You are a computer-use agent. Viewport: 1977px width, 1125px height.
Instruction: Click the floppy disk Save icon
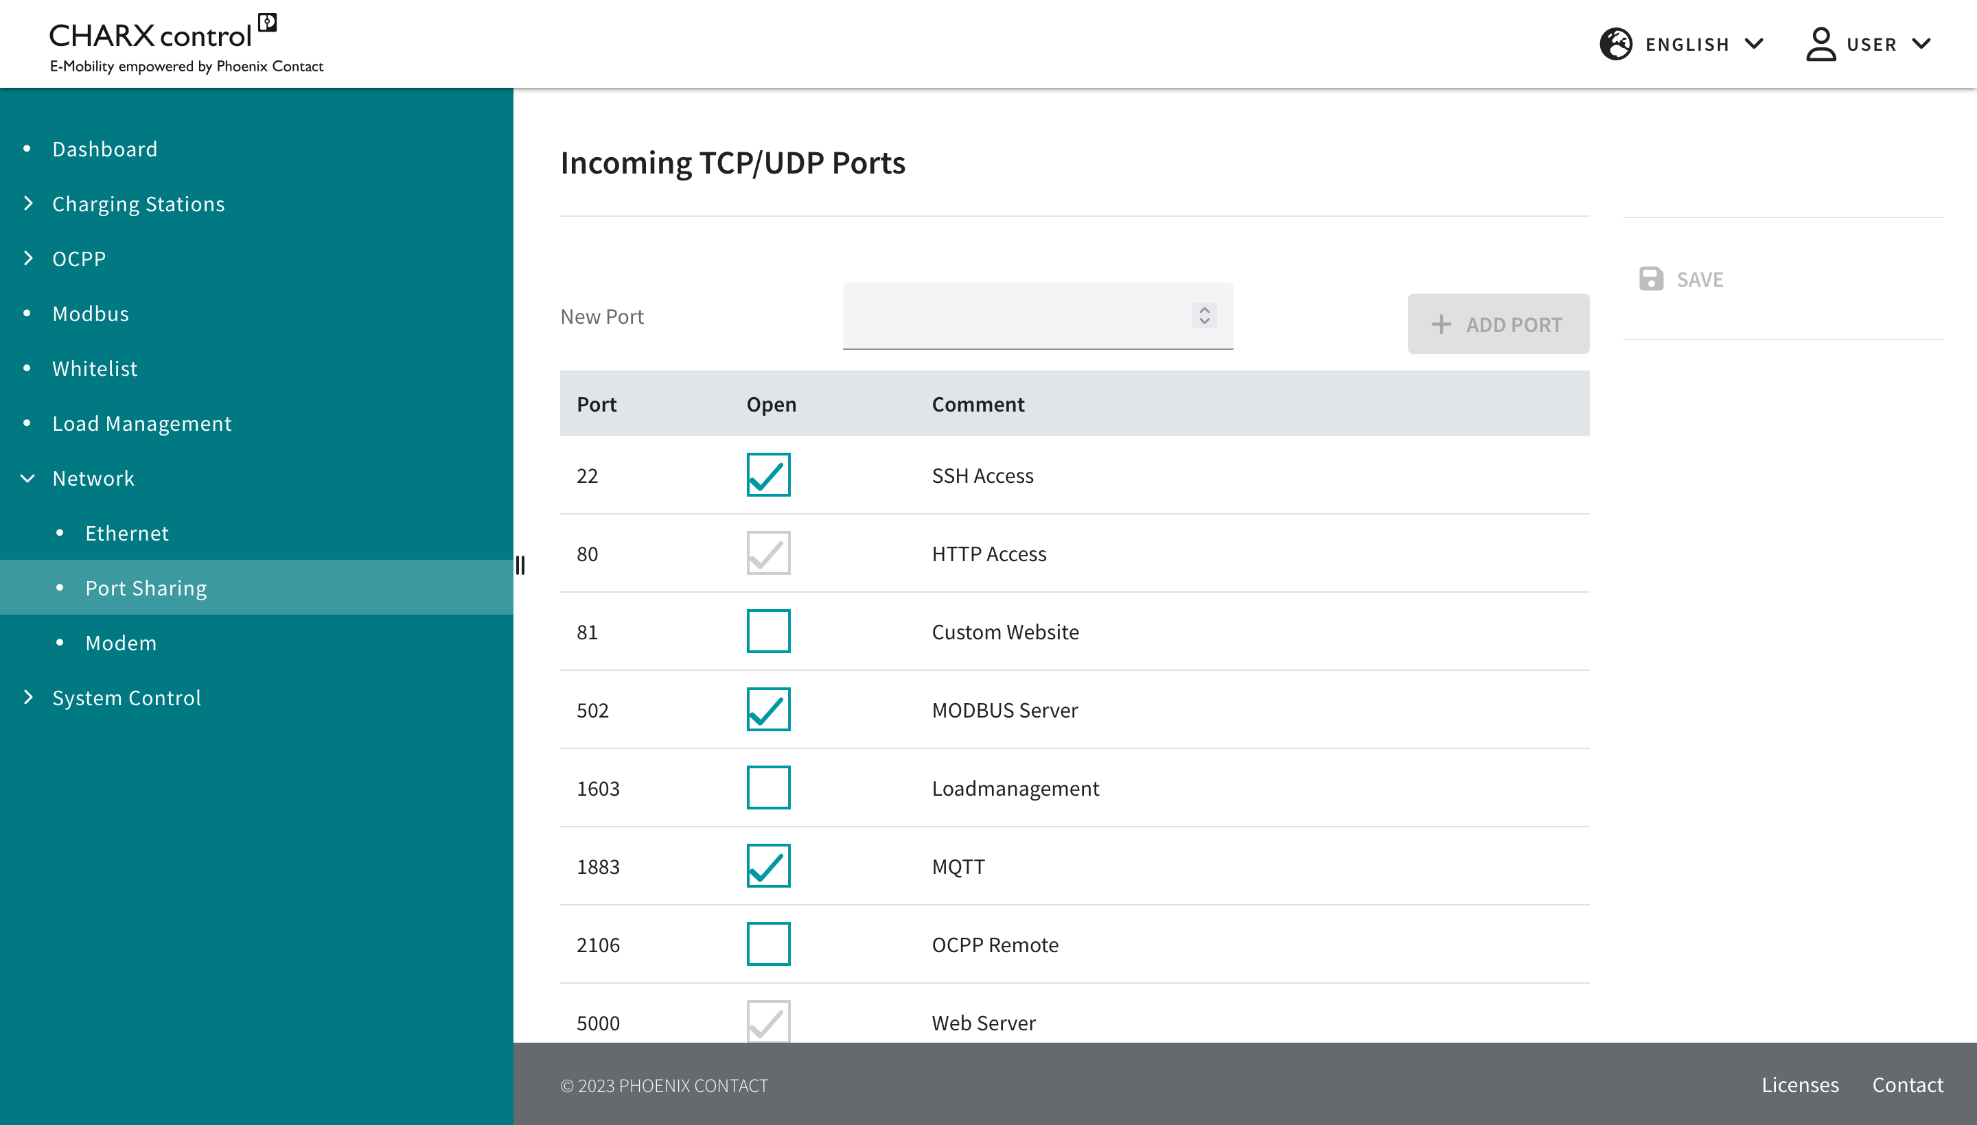click(x=1651, y=279)
